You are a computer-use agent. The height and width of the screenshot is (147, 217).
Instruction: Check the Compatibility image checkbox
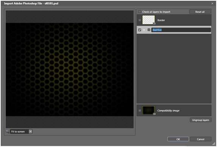[140, 110]
